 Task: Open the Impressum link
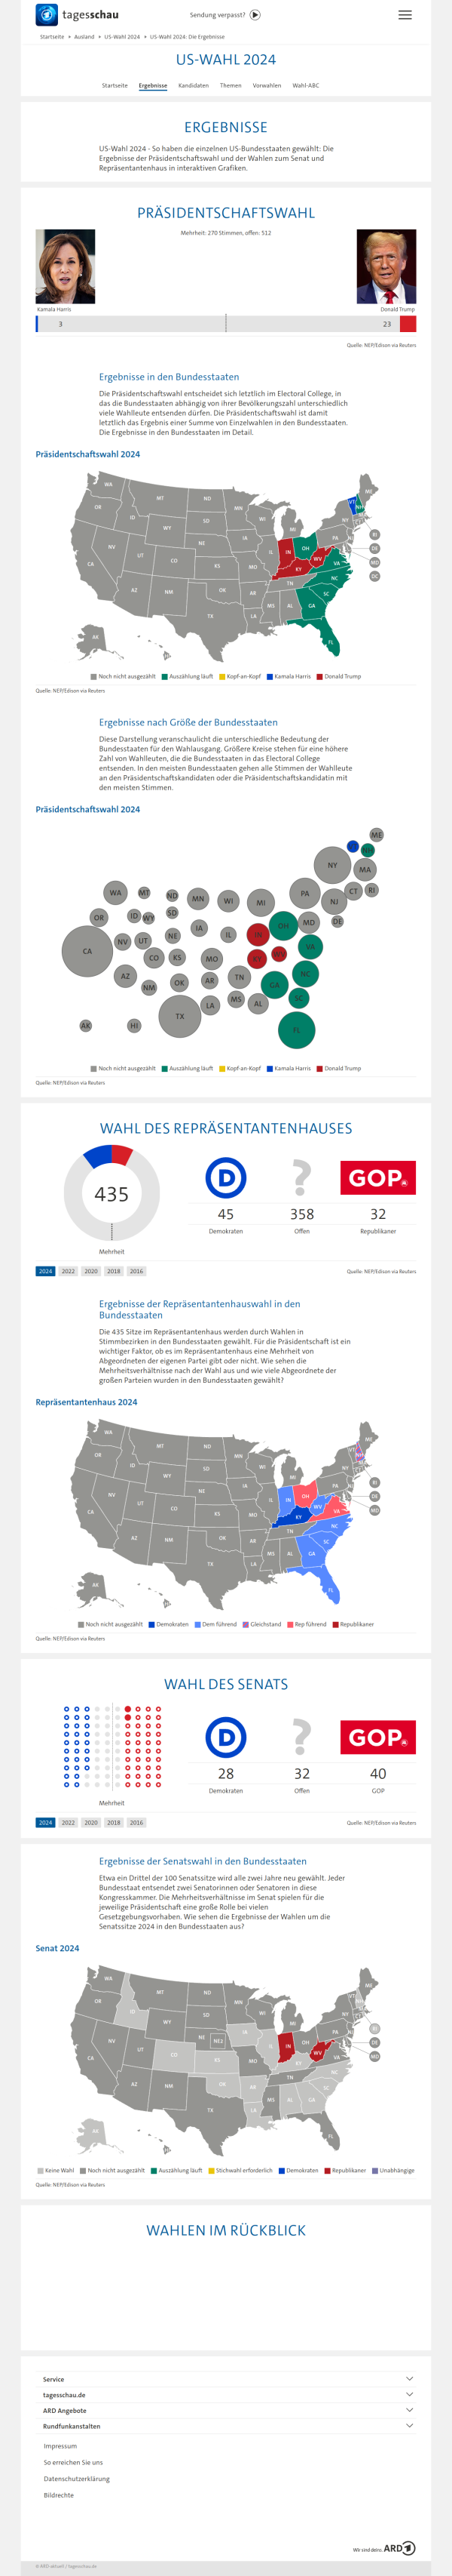[60, 2446]
